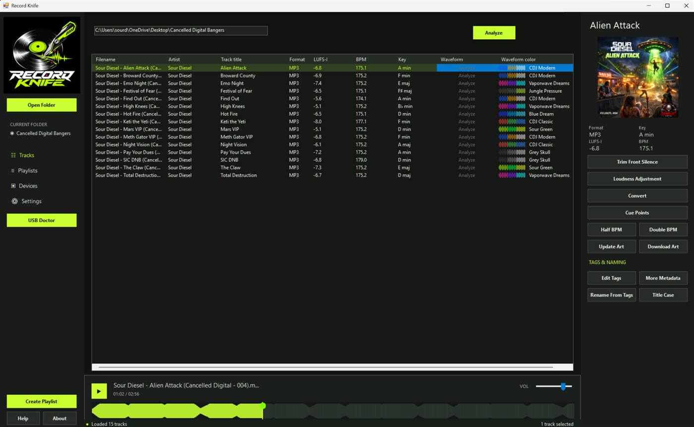
Task: Click Festival of Fear Jungle Pressure swatch
Action: point(512,91)
